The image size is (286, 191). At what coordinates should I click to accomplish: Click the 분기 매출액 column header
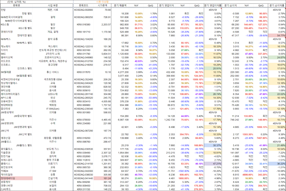tap(120, 6)
